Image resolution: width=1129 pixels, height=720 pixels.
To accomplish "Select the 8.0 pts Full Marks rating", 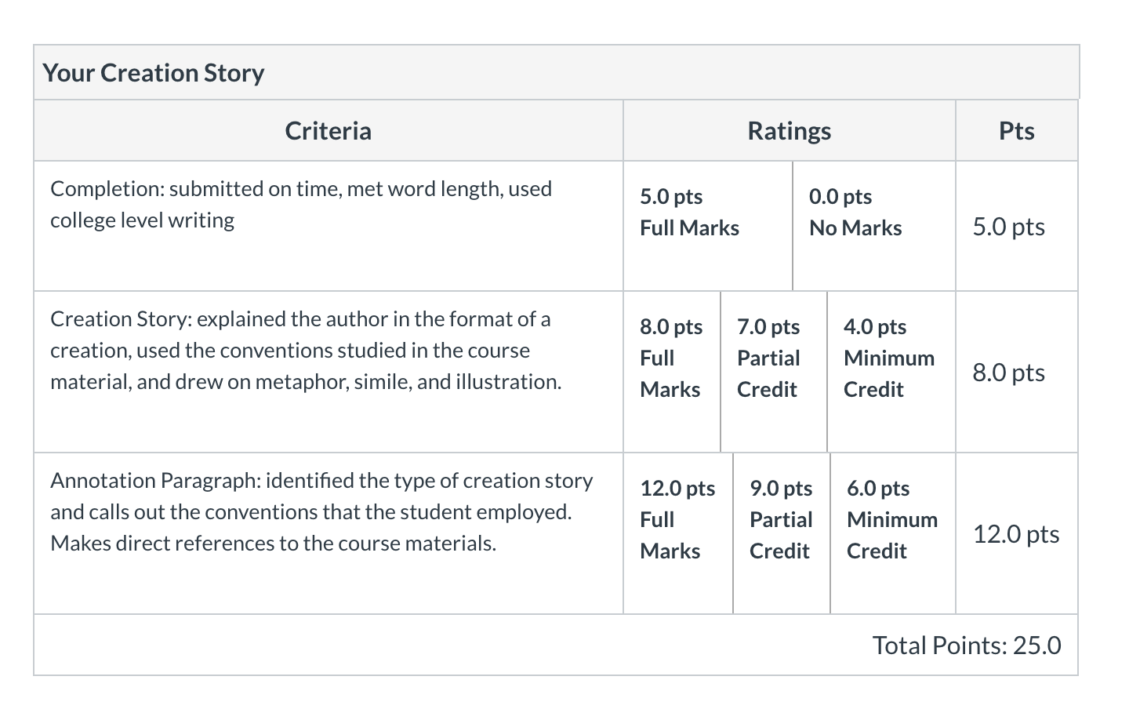I will coord(671,358).
